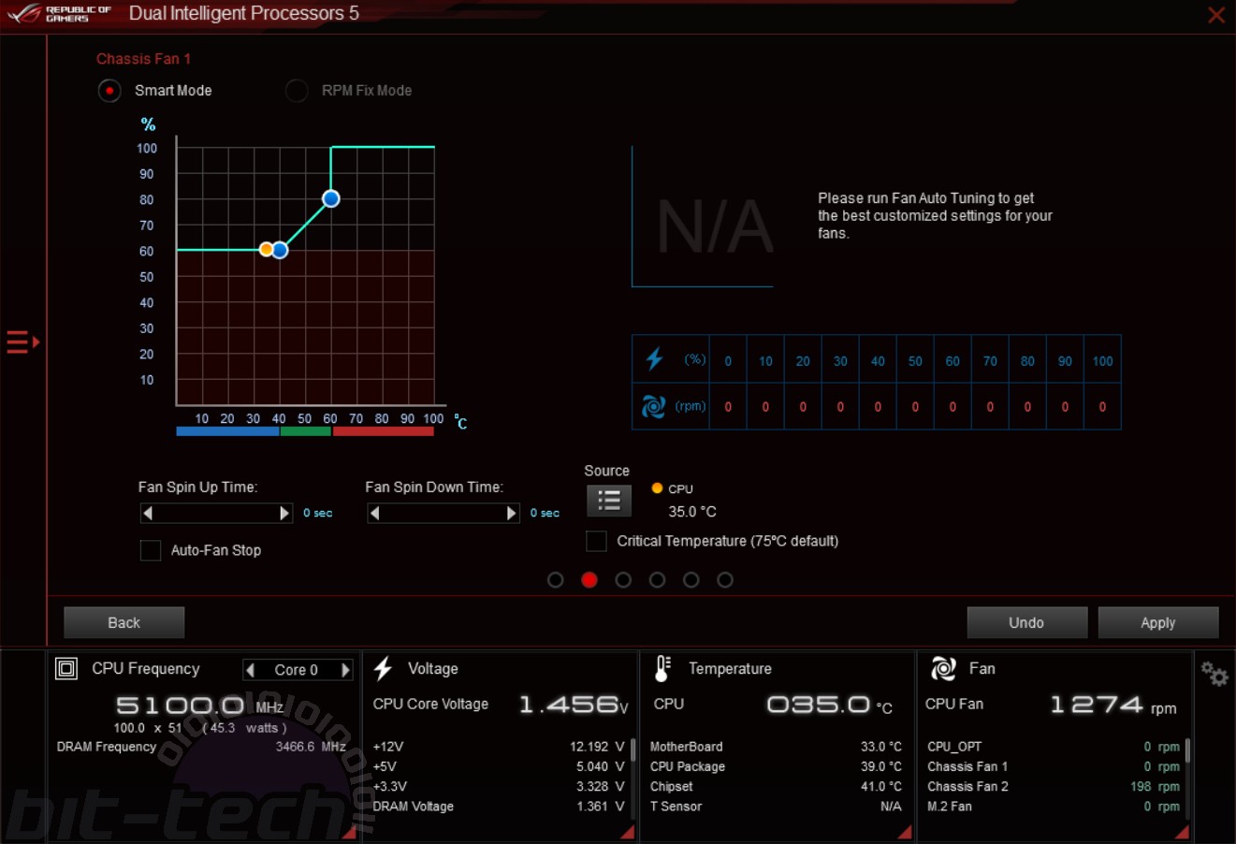Decrease Fan Spin Down Time with left arrow
The image size is (1236, 844).
coord(374,513)
